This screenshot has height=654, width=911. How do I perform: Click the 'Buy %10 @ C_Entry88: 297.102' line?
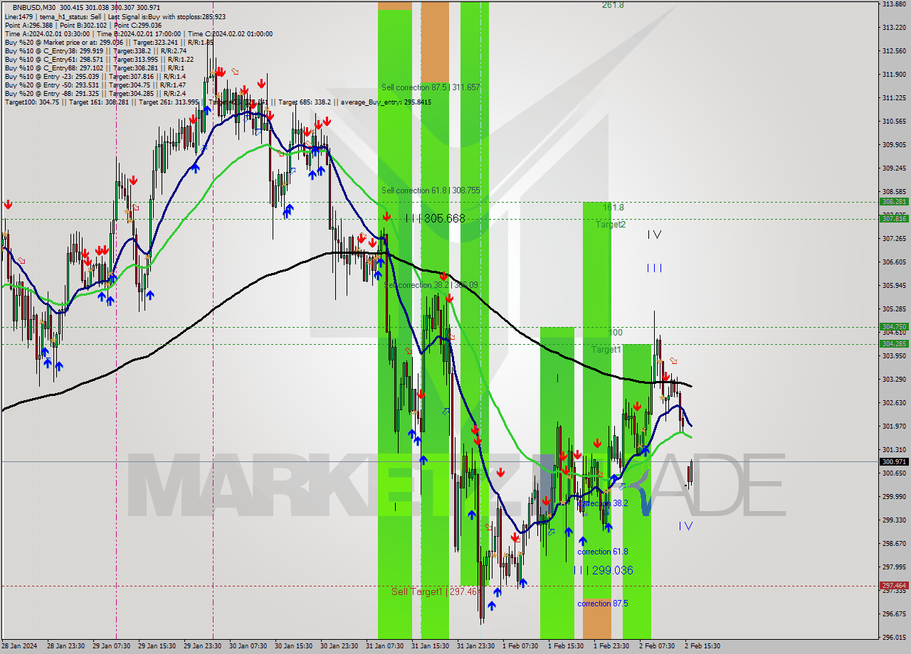[x=93, y=68]
